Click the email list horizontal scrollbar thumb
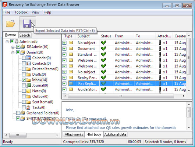 121,96
